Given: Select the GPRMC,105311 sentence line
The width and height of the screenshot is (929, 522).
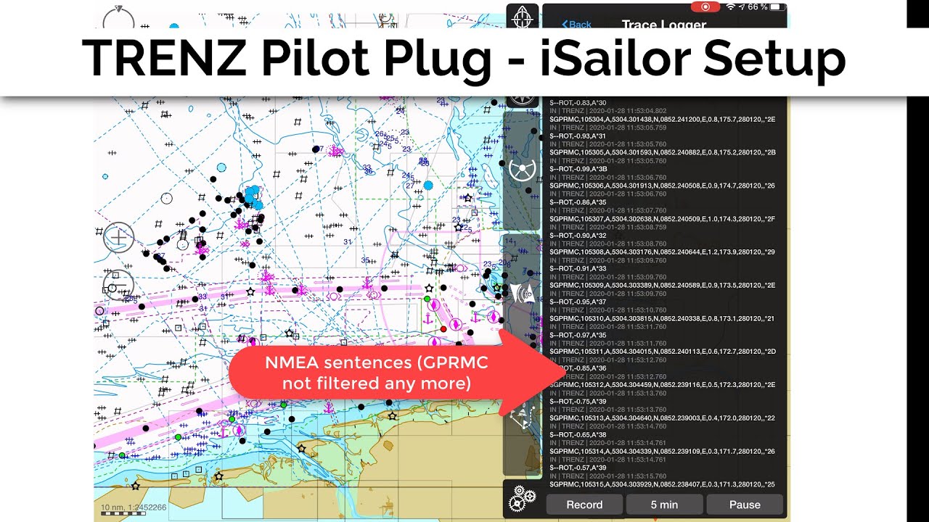Looking at the screenshot, I should coord(662,351).
